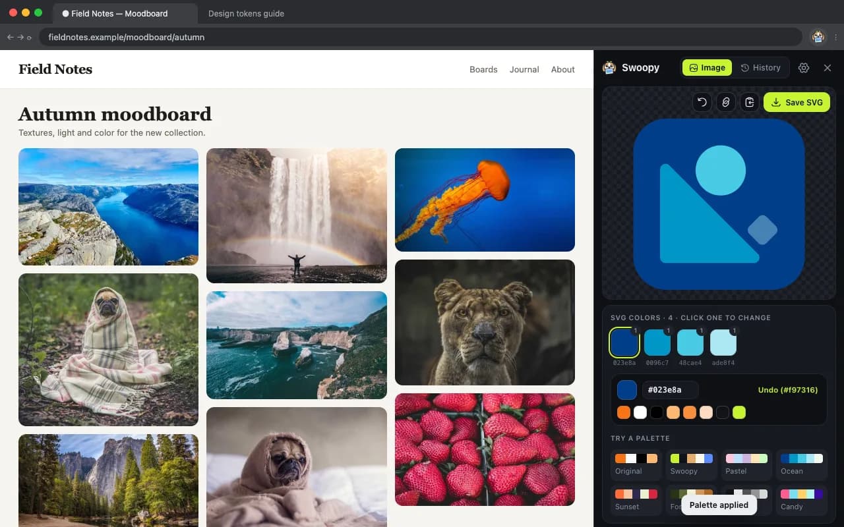Image resolution: width=844 pixels, height=527 pixels.
Task: Pick the black quick color swatch
Action: point(657,412)
